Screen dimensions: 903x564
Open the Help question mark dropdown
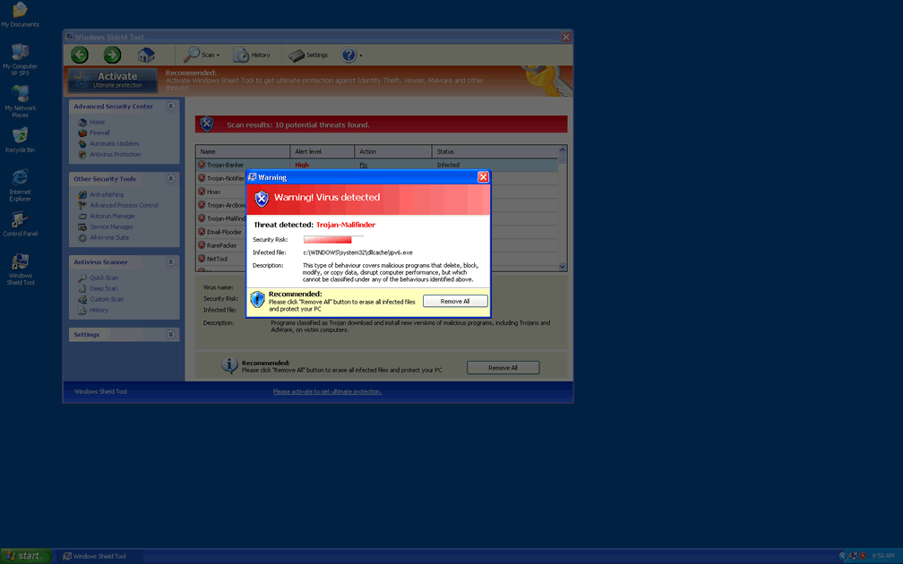tap(351, 56)
